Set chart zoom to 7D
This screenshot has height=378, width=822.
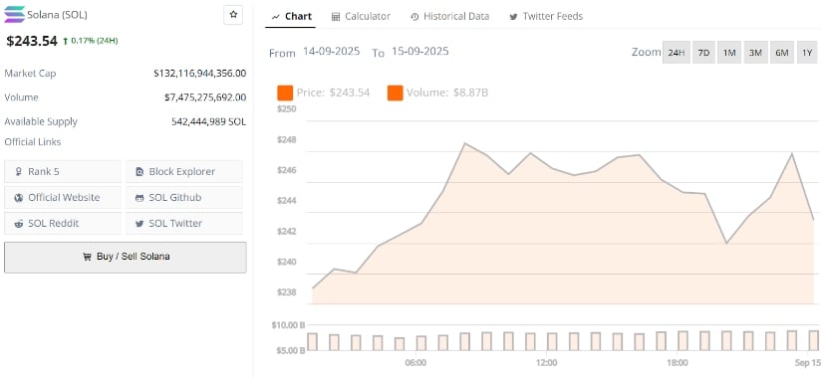pos(703,53)
